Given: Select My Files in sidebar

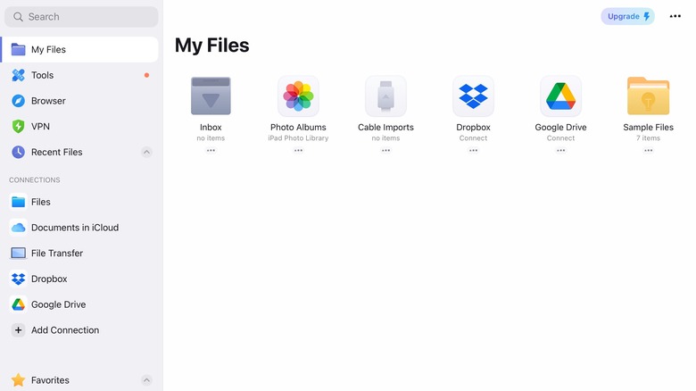Looking at the screenshot, I should [x=80, y=49].
